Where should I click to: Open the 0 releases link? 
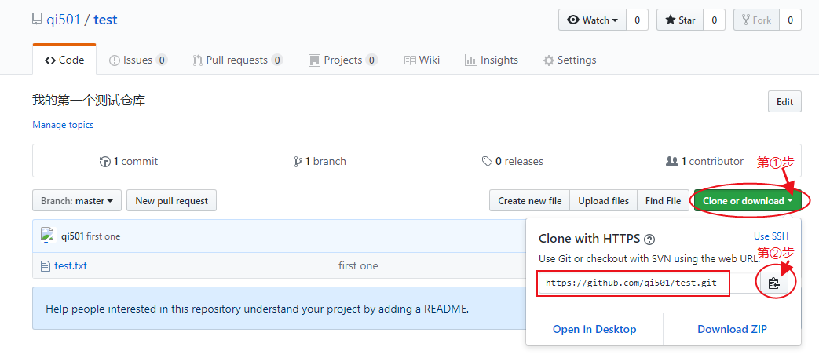513,162
